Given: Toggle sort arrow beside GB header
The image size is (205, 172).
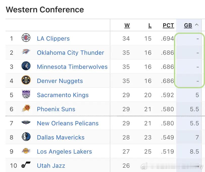Looking at the screenshot, I should pos(197,25).
